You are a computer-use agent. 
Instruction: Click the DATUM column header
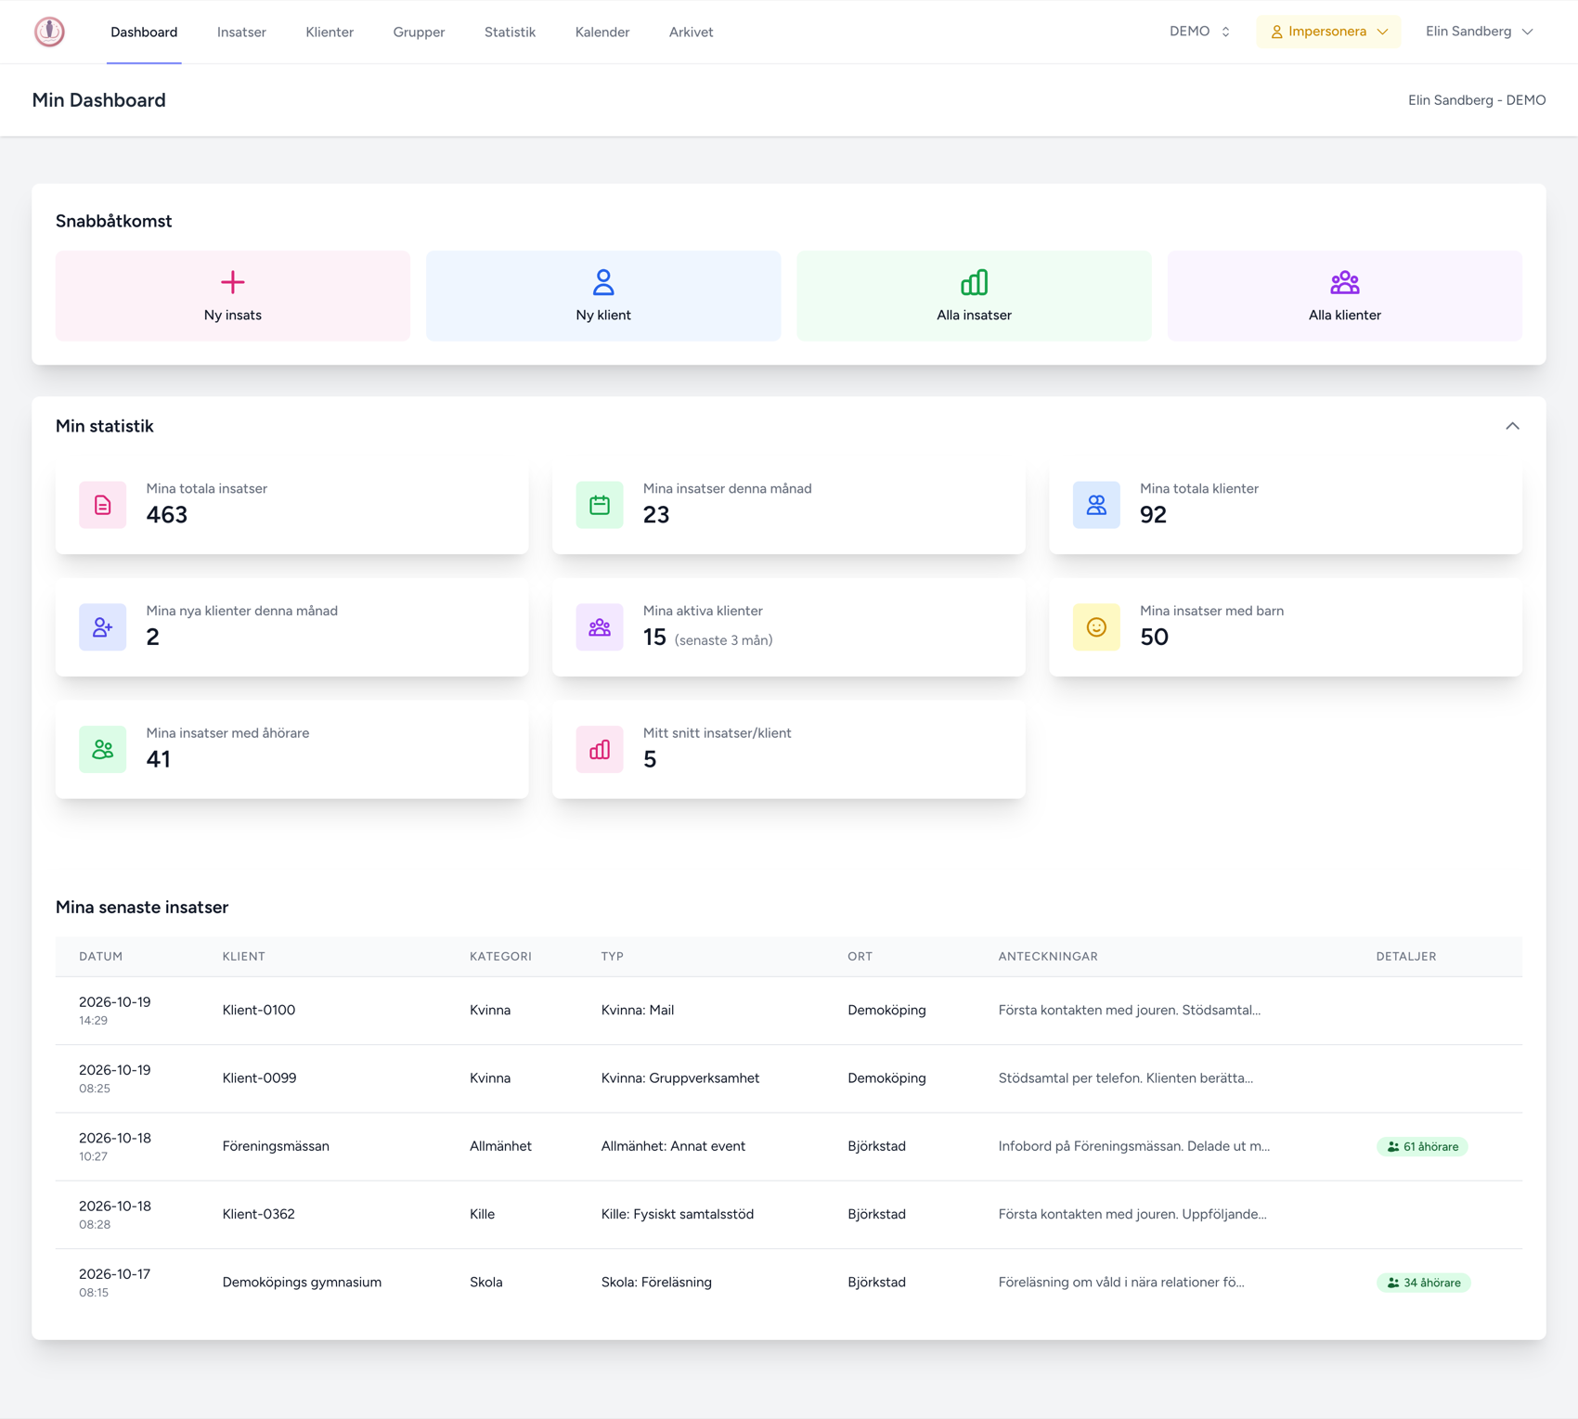(x=100, y=957)
